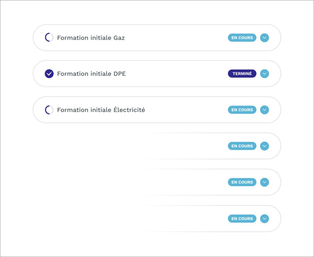This screenshot has width=314, height=257.
Task: Click the Formation initiale Électricité progress icon
Action: [49, 110]
